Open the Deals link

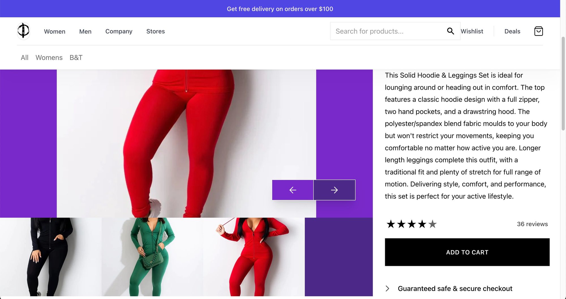512,31
